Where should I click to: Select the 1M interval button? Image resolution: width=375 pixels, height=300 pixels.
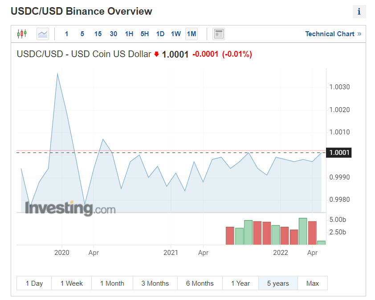pos(192,34)
